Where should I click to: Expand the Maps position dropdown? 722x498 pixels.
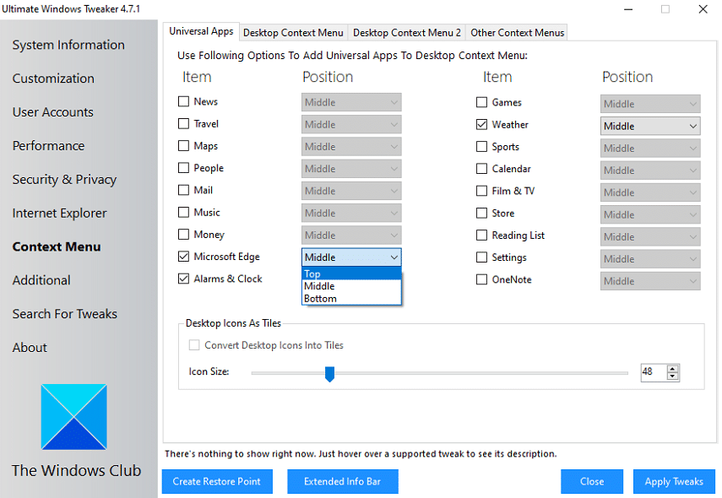coord(351,146)
